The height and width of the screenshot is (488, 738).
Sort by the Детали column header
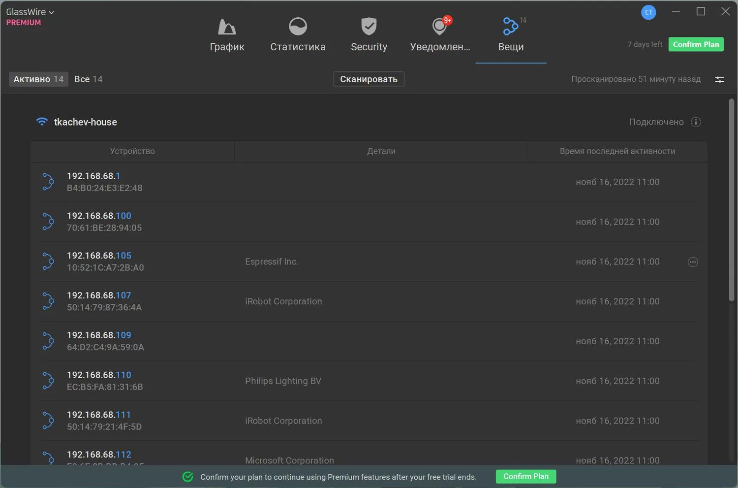(381, 151)
